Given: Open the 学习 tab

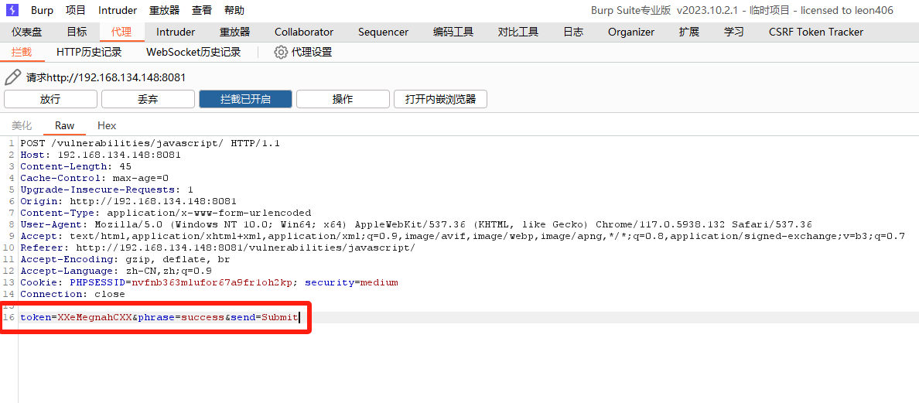Looking at the screenshot, I should click(734, 32).
